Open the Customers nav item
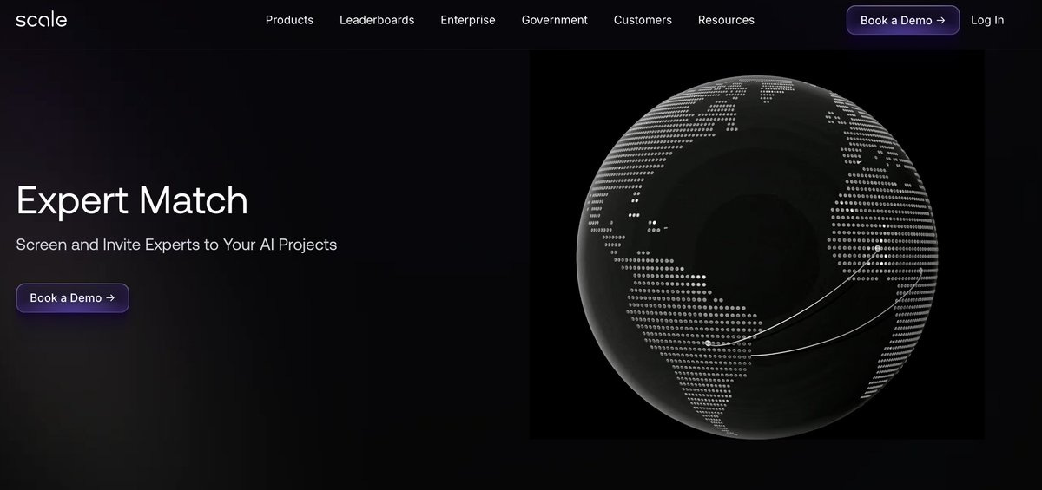1042x490 pixels. (643, 20)
